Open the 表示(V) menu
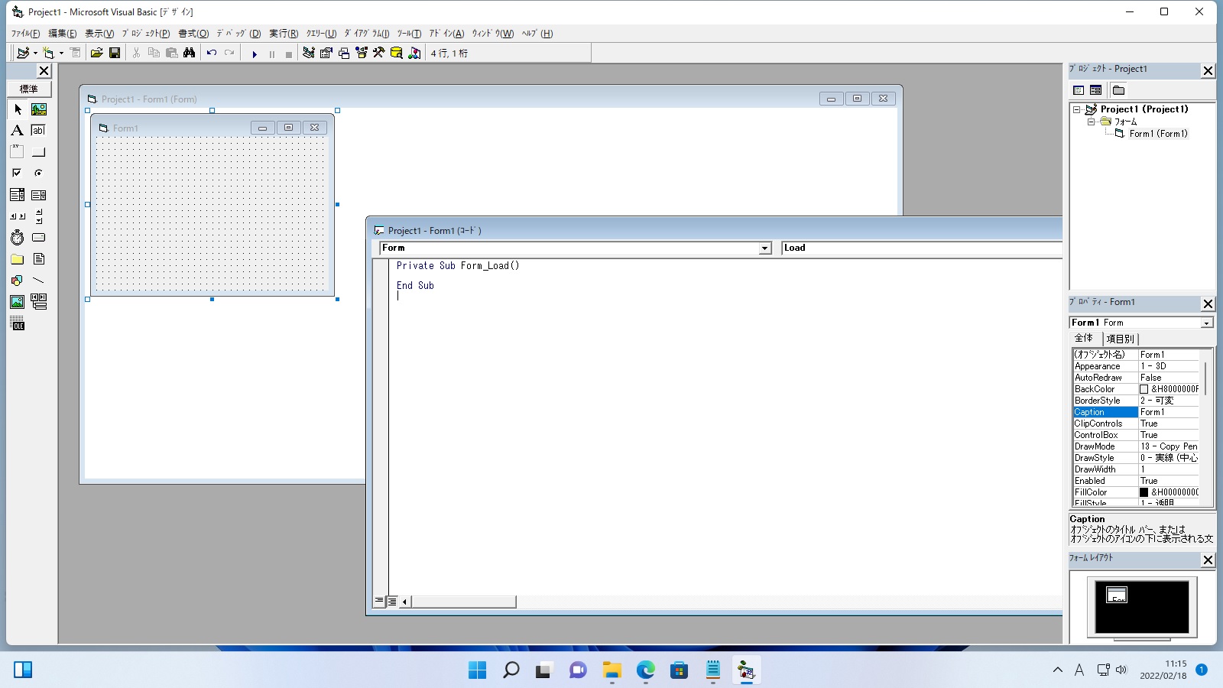This screenshot has height=688, width=1223. 99,34
